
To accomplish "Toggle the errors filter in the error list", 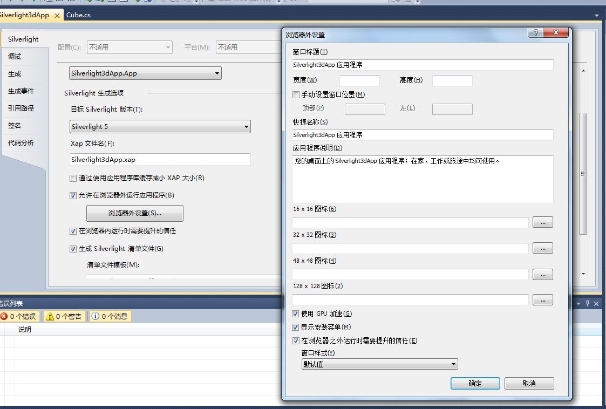I will (19, 316).
